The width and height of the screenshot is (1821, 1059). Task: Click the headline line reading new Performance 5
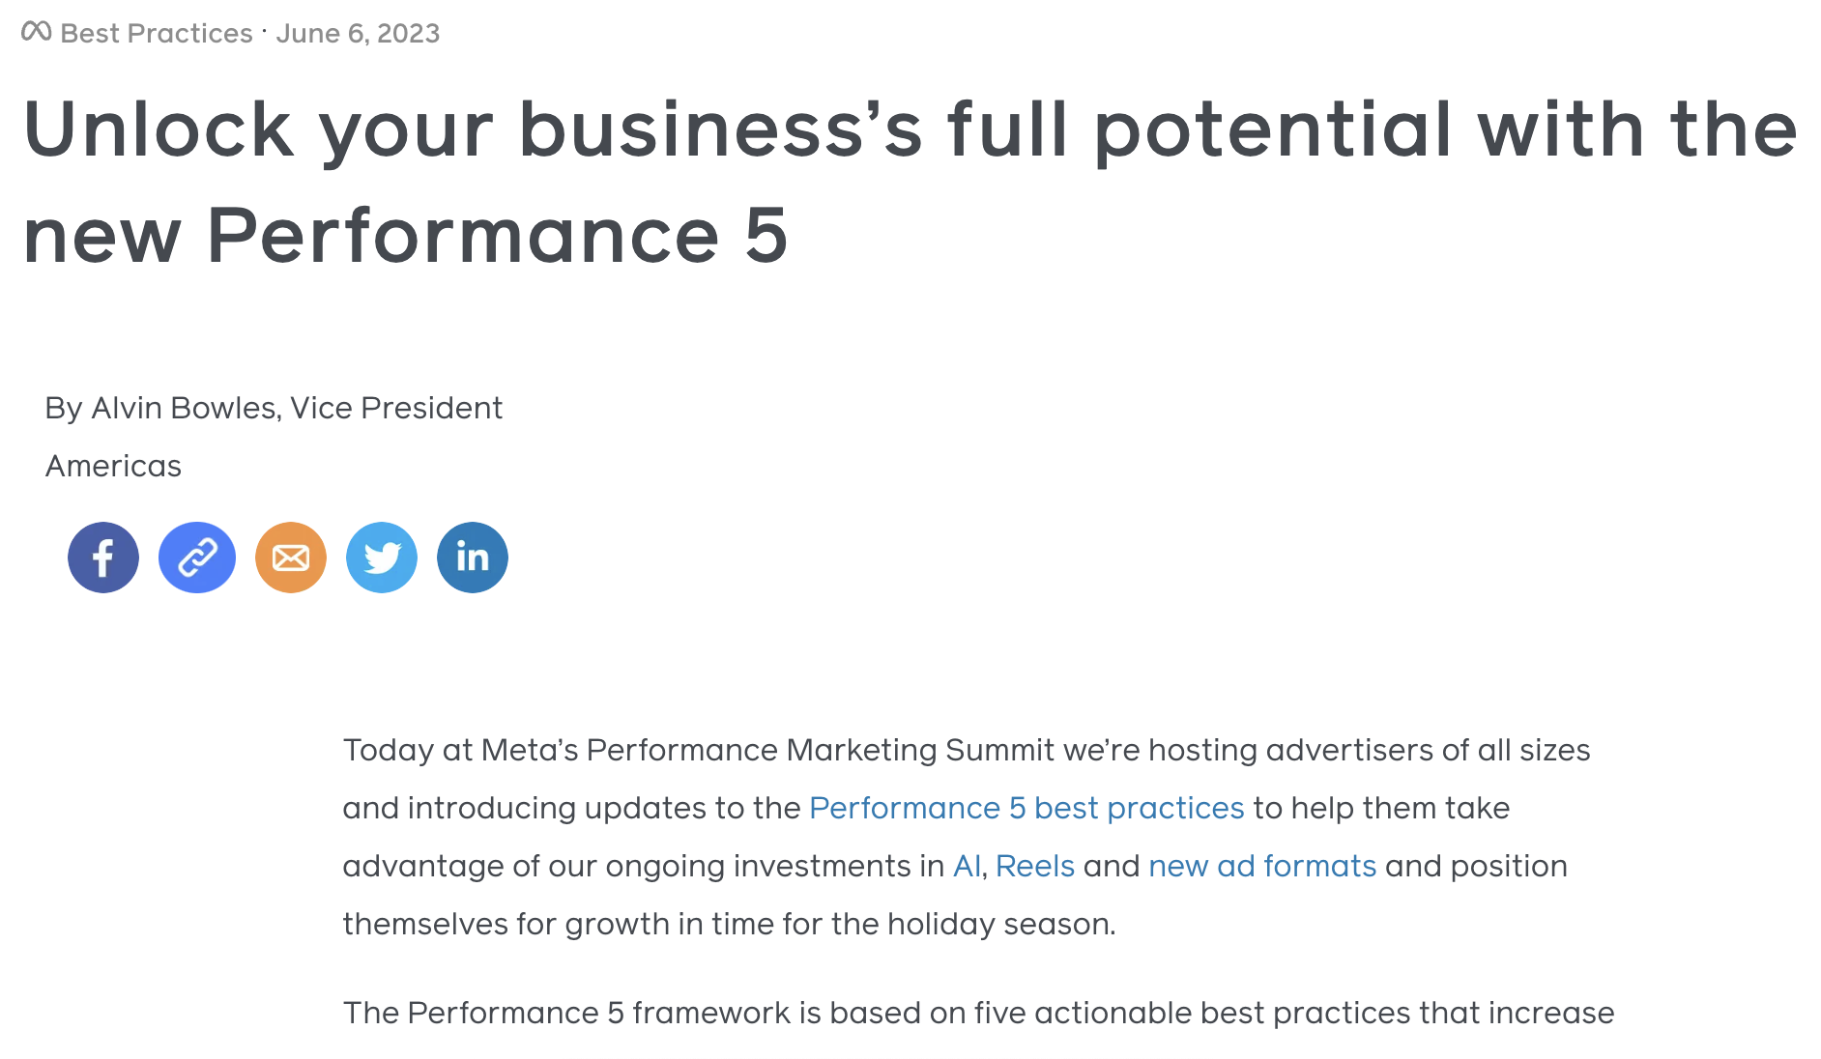[x=405, y=235]
